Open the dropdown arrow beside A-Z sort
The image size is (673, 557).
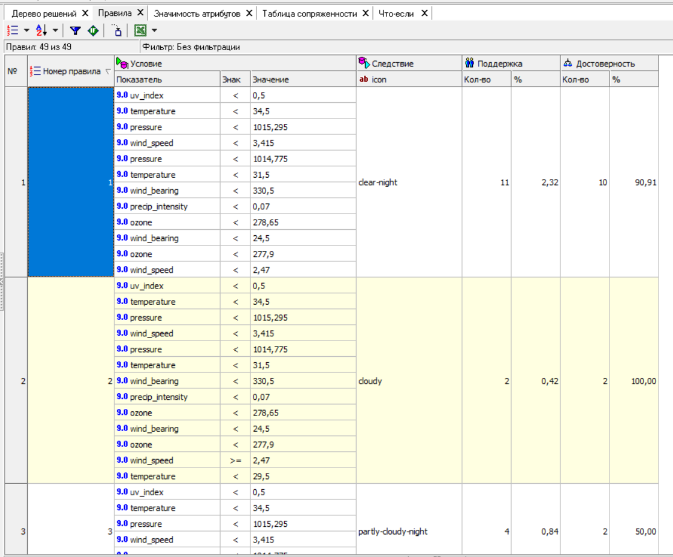click(x=56, y=30)
